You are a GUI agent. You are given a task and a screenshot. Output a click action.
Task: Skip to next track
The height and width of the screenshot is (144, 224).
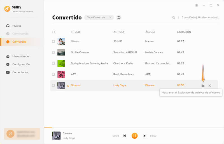(x=145, y=136)
